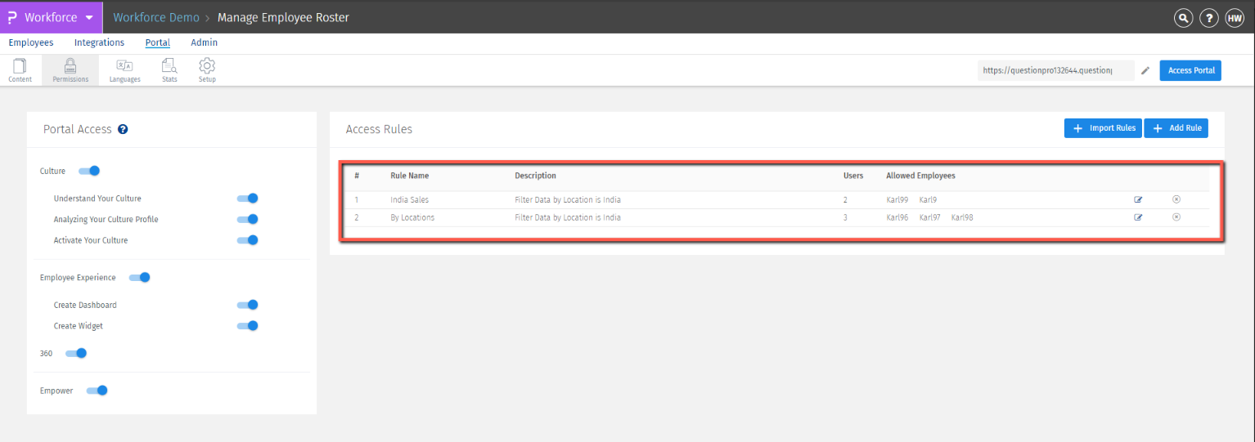Select the Permissions lock icon
The image size is (1255, 442).
pyautogui.click(x=70, y=70)
